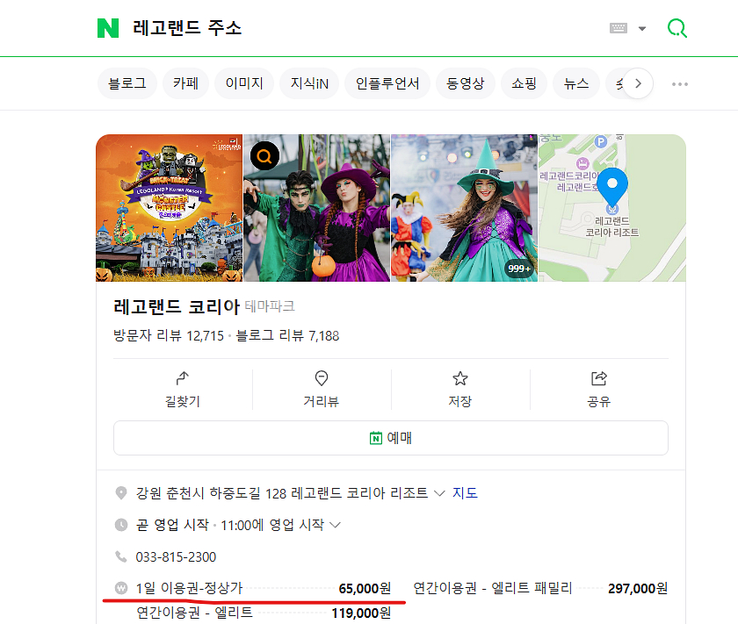The width and height of the screenshot is (738, 624).
Task: Click the 길찾기 directions arrow icon
Action: click(x=183, y=378)
